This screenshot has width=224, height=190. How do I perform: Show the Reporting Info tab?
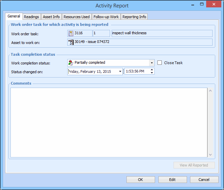pyautogui.click(x=134, y=17)
